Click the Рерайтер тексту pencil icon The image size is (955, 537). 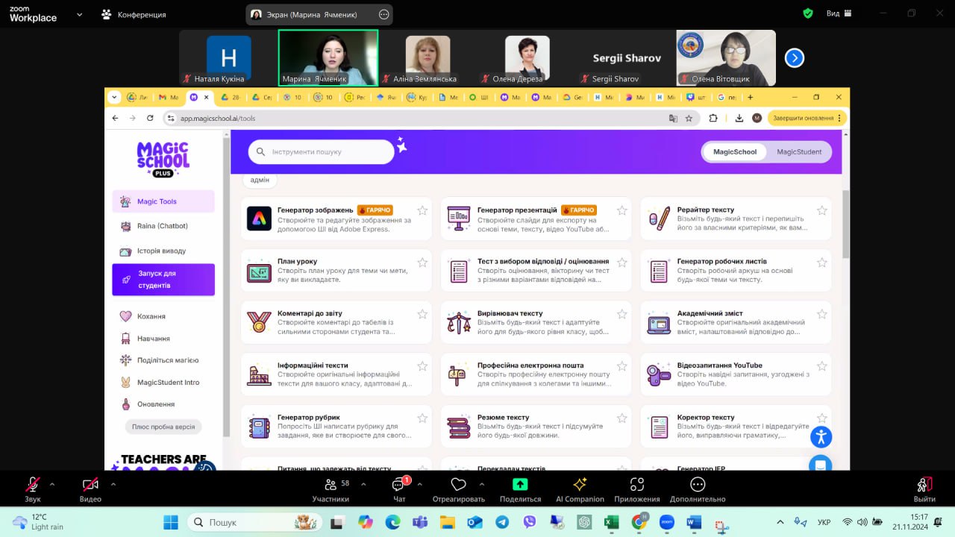(659, 219)
